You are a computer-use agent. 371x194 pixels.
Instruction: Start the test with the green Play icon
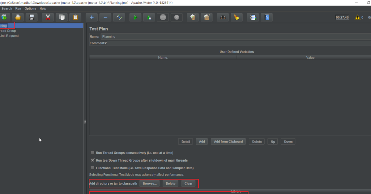coord(135,17)
